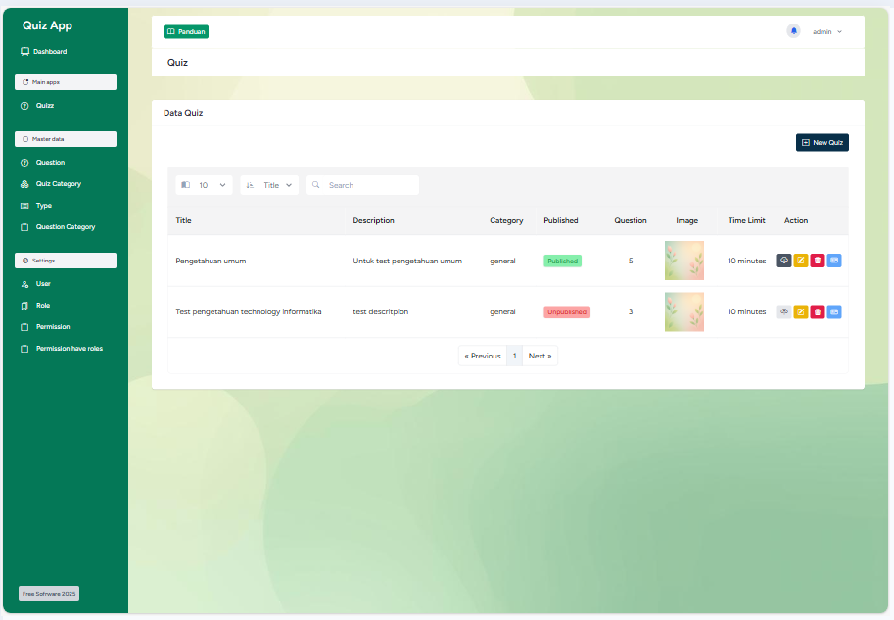The height and width of the screenshot is (620, 894).
Task: Go to the Previous page
Action: coord(483,356)
